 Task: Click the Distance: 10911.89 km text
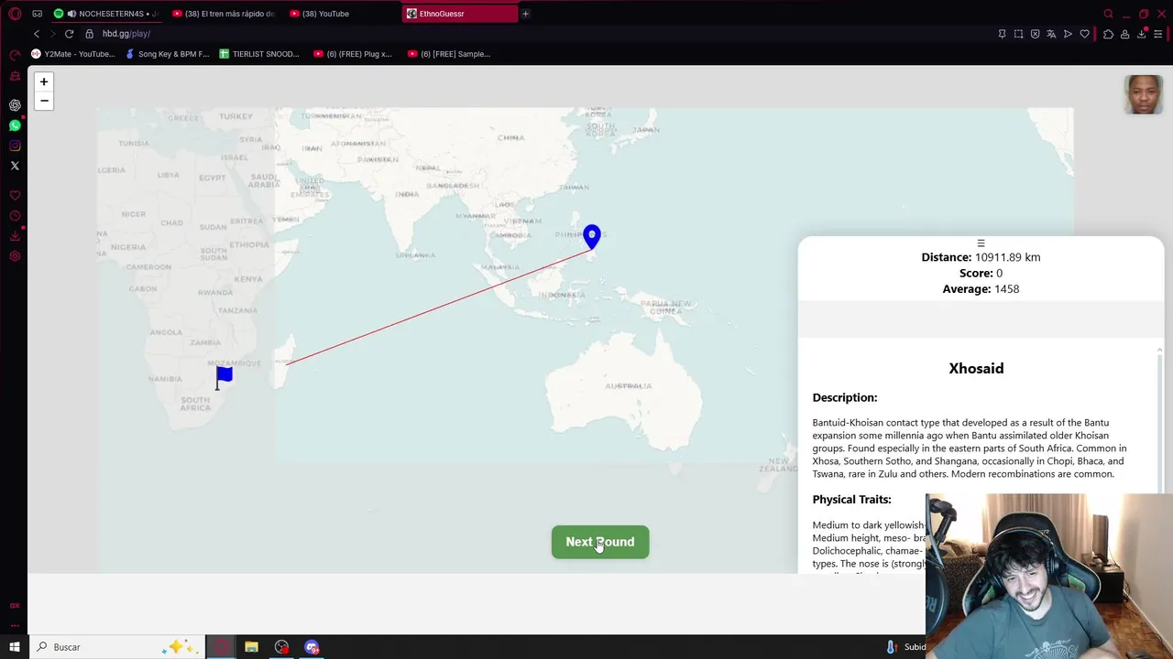point(981,257)
